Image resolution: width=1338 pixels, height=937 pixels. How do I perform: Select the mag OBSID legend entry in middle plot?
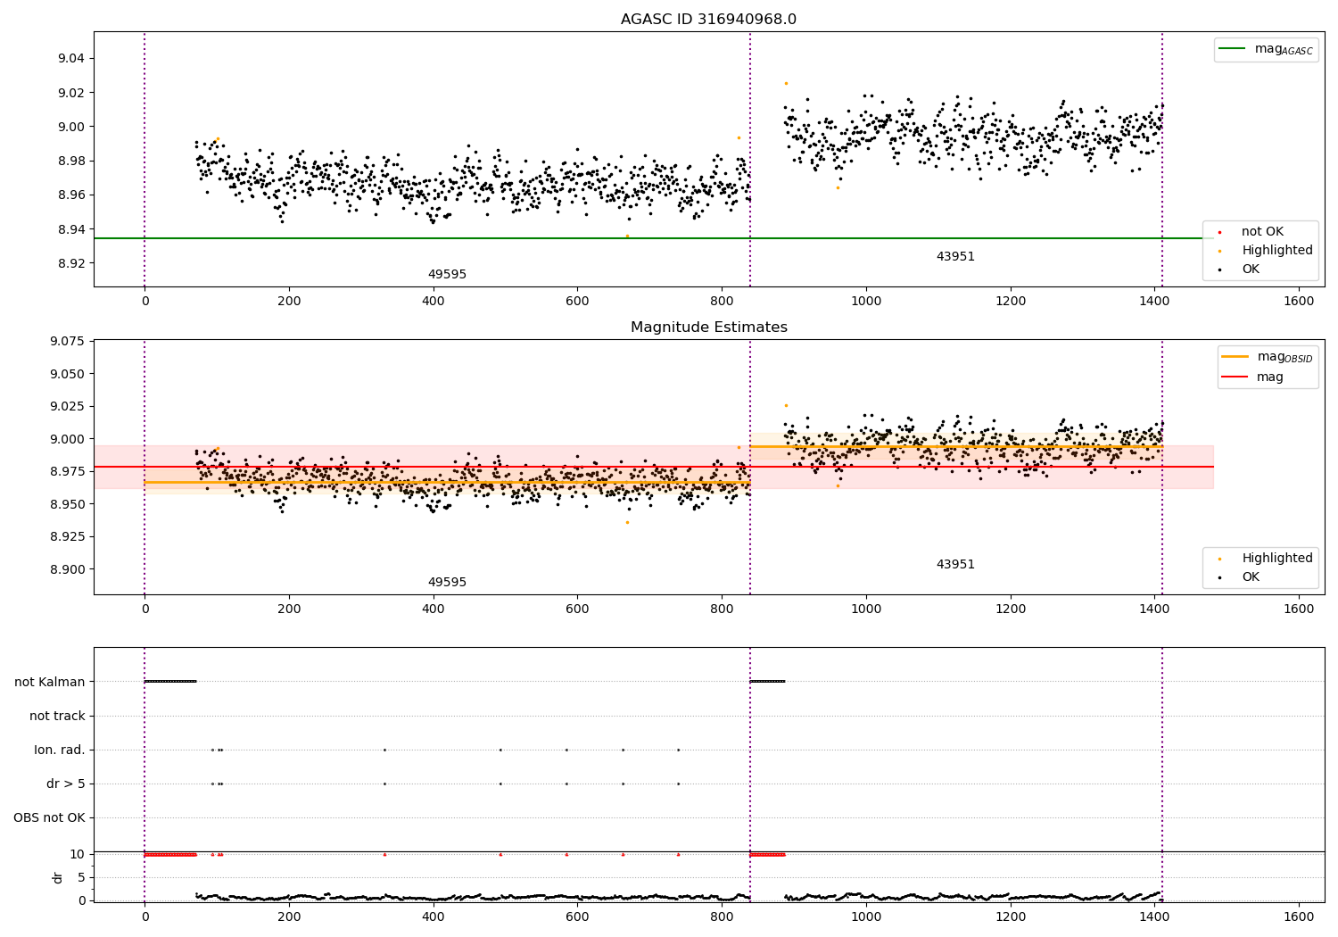(1267, 357)
